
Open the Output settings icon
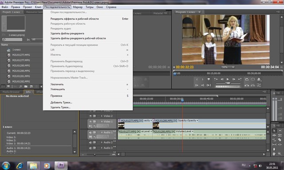click(259, 79)
